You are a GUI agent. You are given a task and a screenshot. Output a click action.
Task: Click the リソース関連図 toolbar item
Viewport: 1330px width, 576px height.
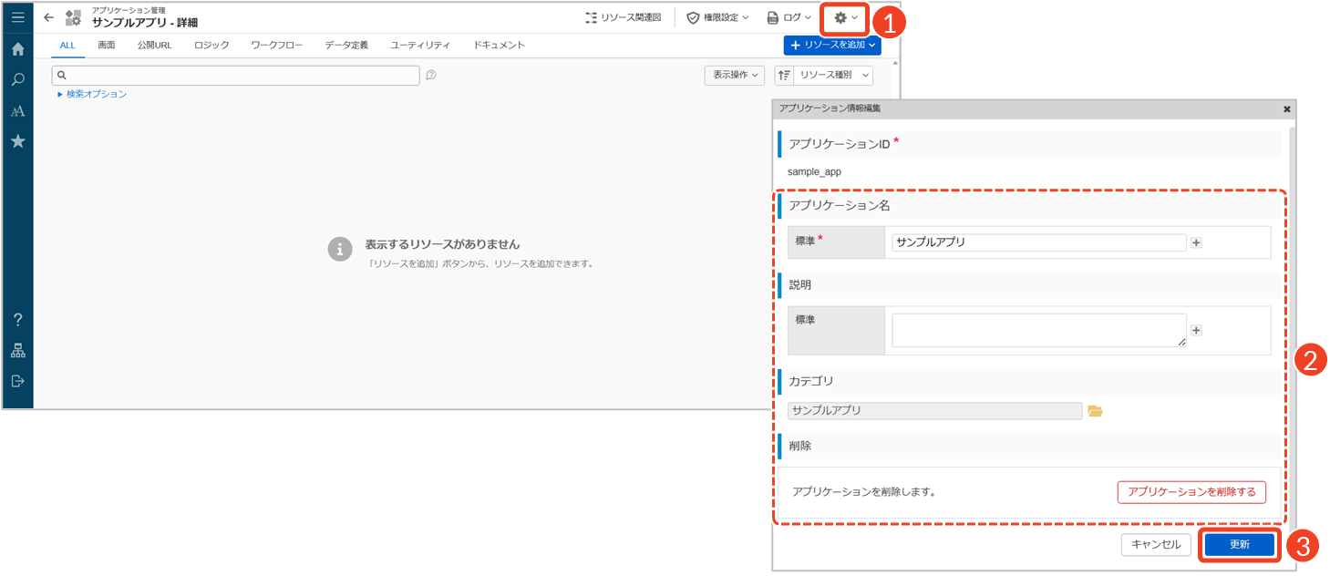pos(623,17)
